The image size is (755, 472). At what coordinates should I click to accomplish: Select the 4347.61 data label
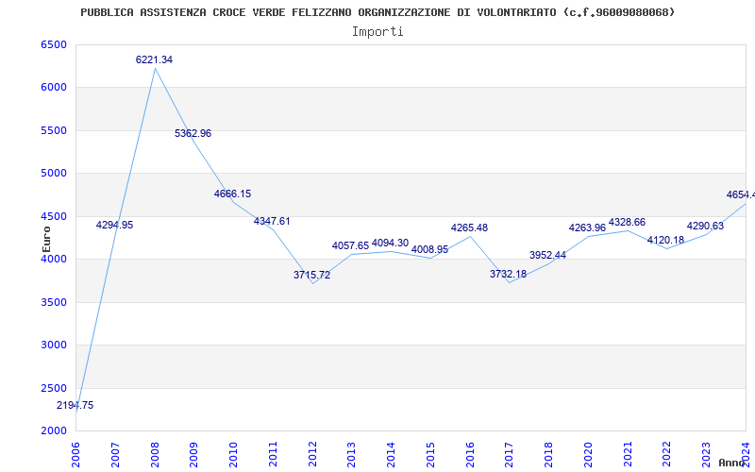272,221
